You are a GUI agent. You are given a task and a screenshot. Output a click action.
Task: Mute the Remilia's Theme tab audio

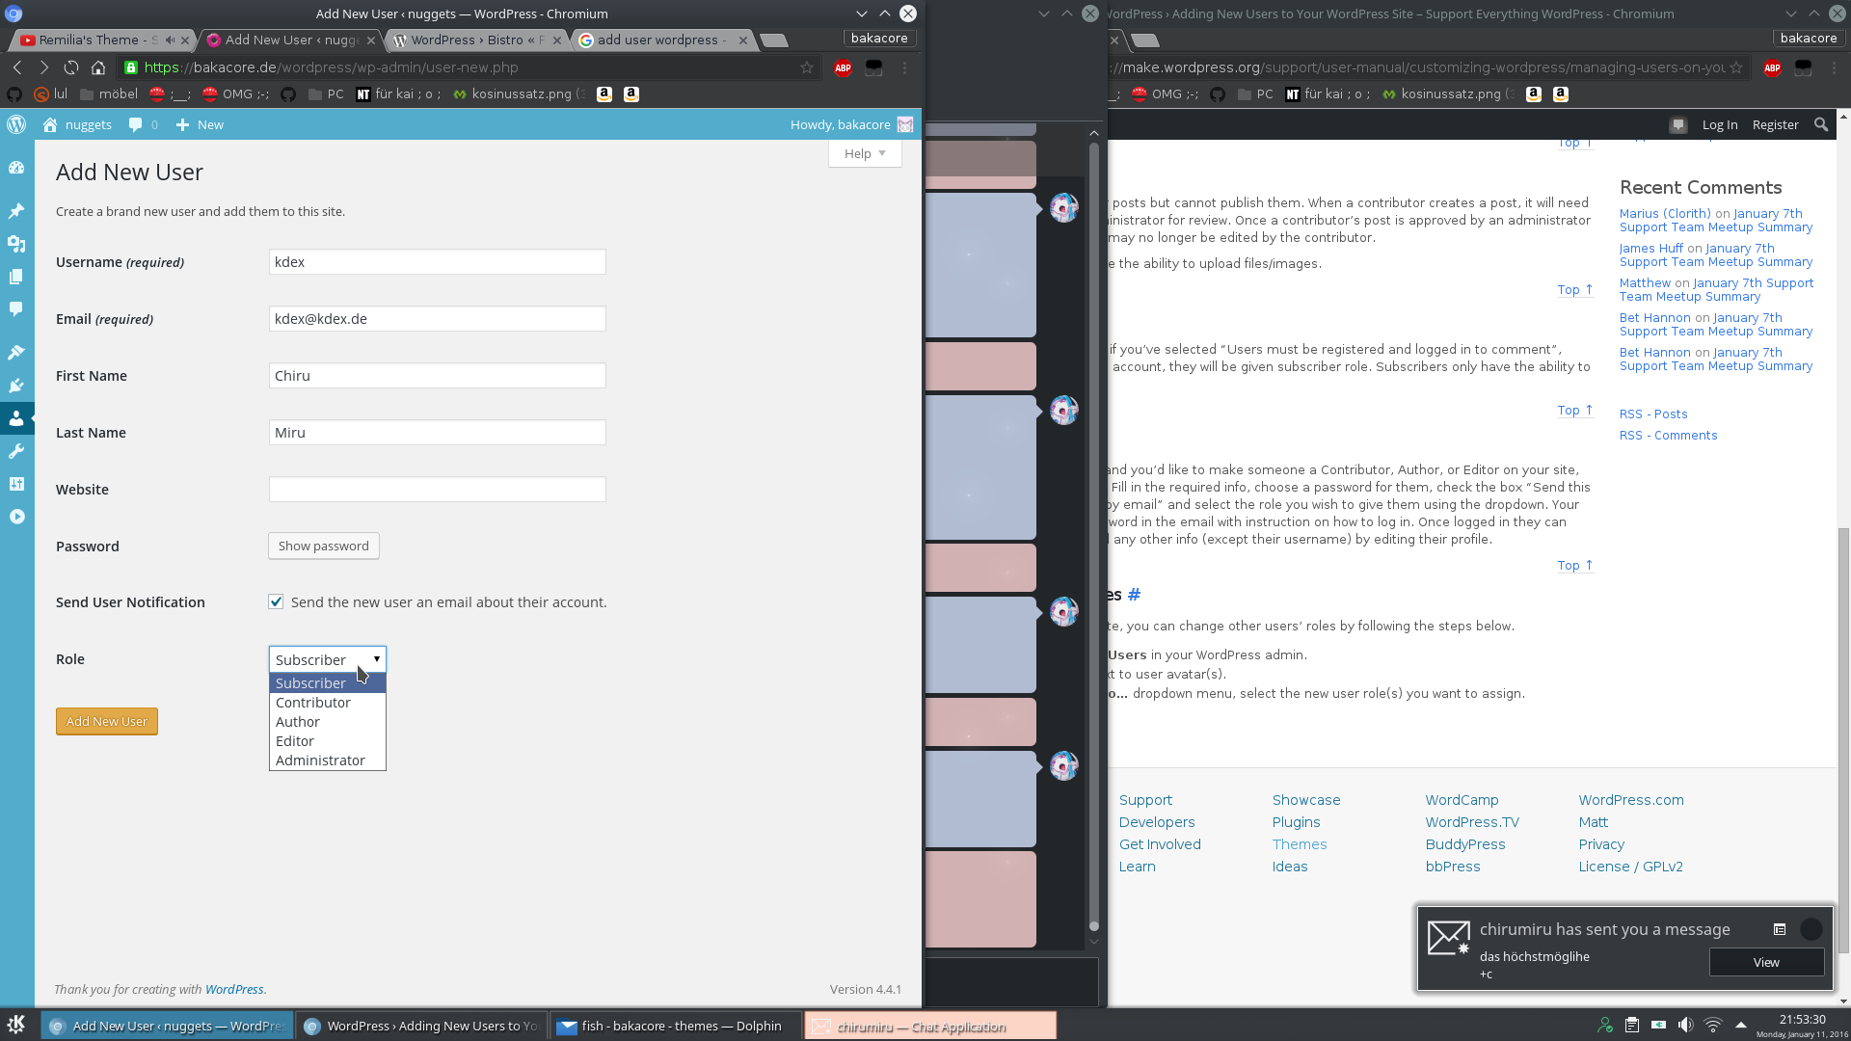tap(170, 40)
